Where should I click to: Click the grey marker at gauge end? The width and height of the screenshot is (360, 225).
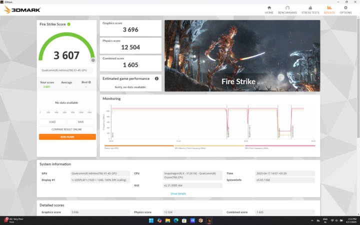pyautogui.click(x=93, y=60)
